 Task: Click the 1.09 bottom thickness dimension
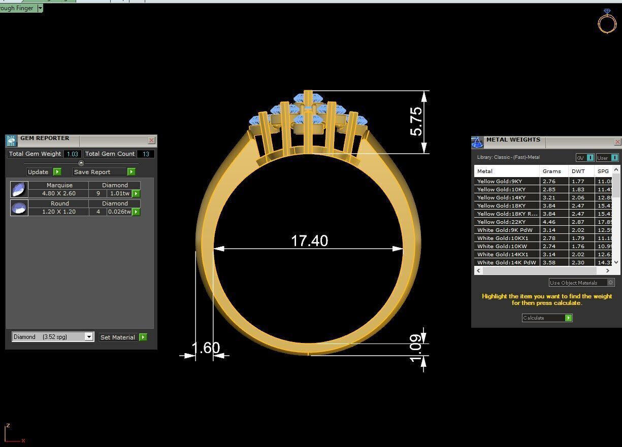(415, 348)
